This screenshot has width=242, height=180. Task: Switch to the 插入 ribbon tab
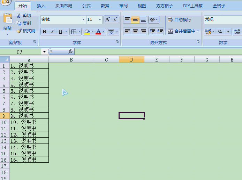tap(41, 6)
